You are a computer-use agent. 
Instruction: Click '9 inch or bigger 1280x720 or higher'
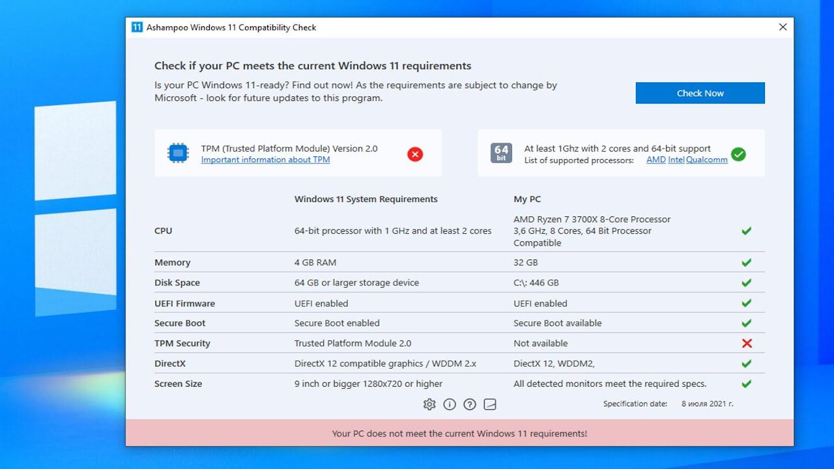point(368,384)
